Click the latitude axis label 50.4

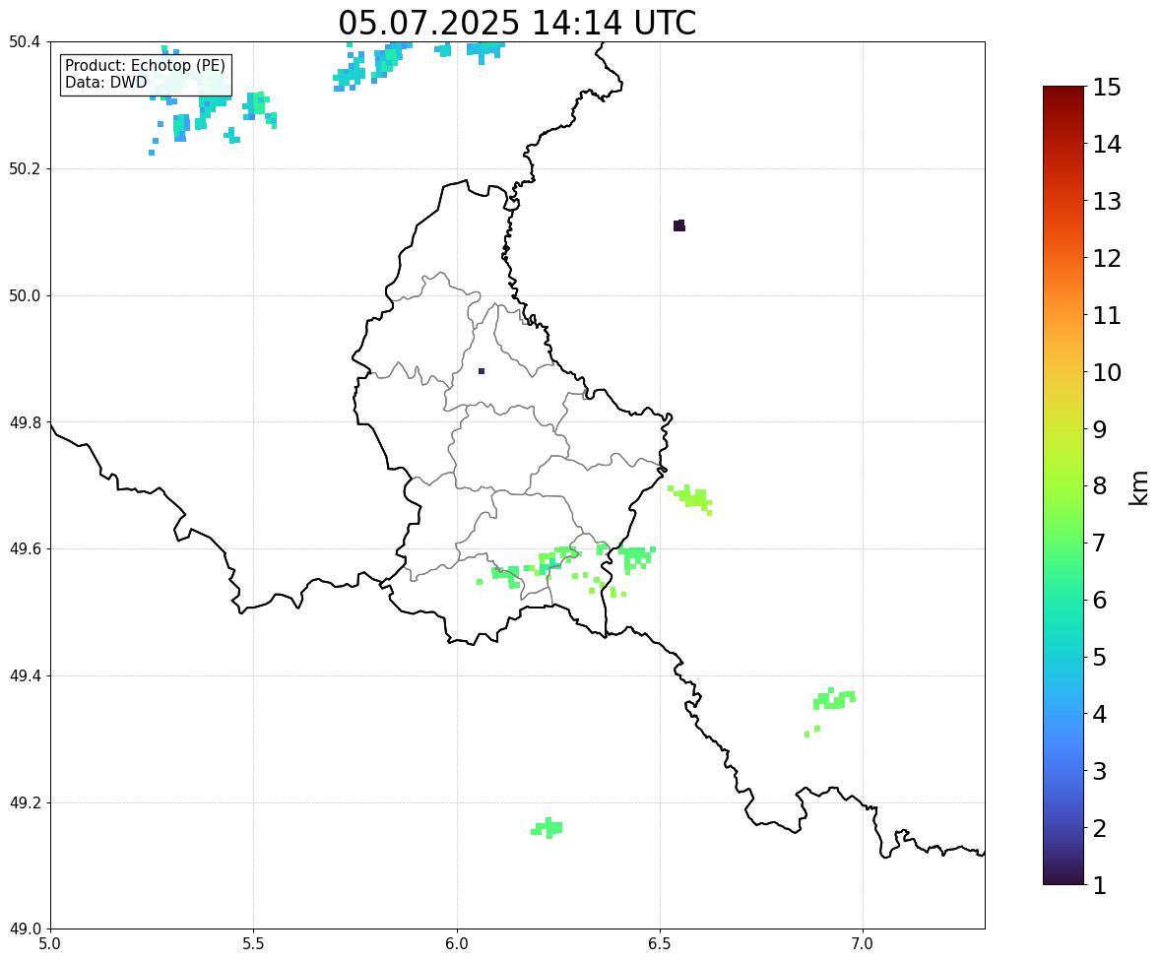coord(25,42)
